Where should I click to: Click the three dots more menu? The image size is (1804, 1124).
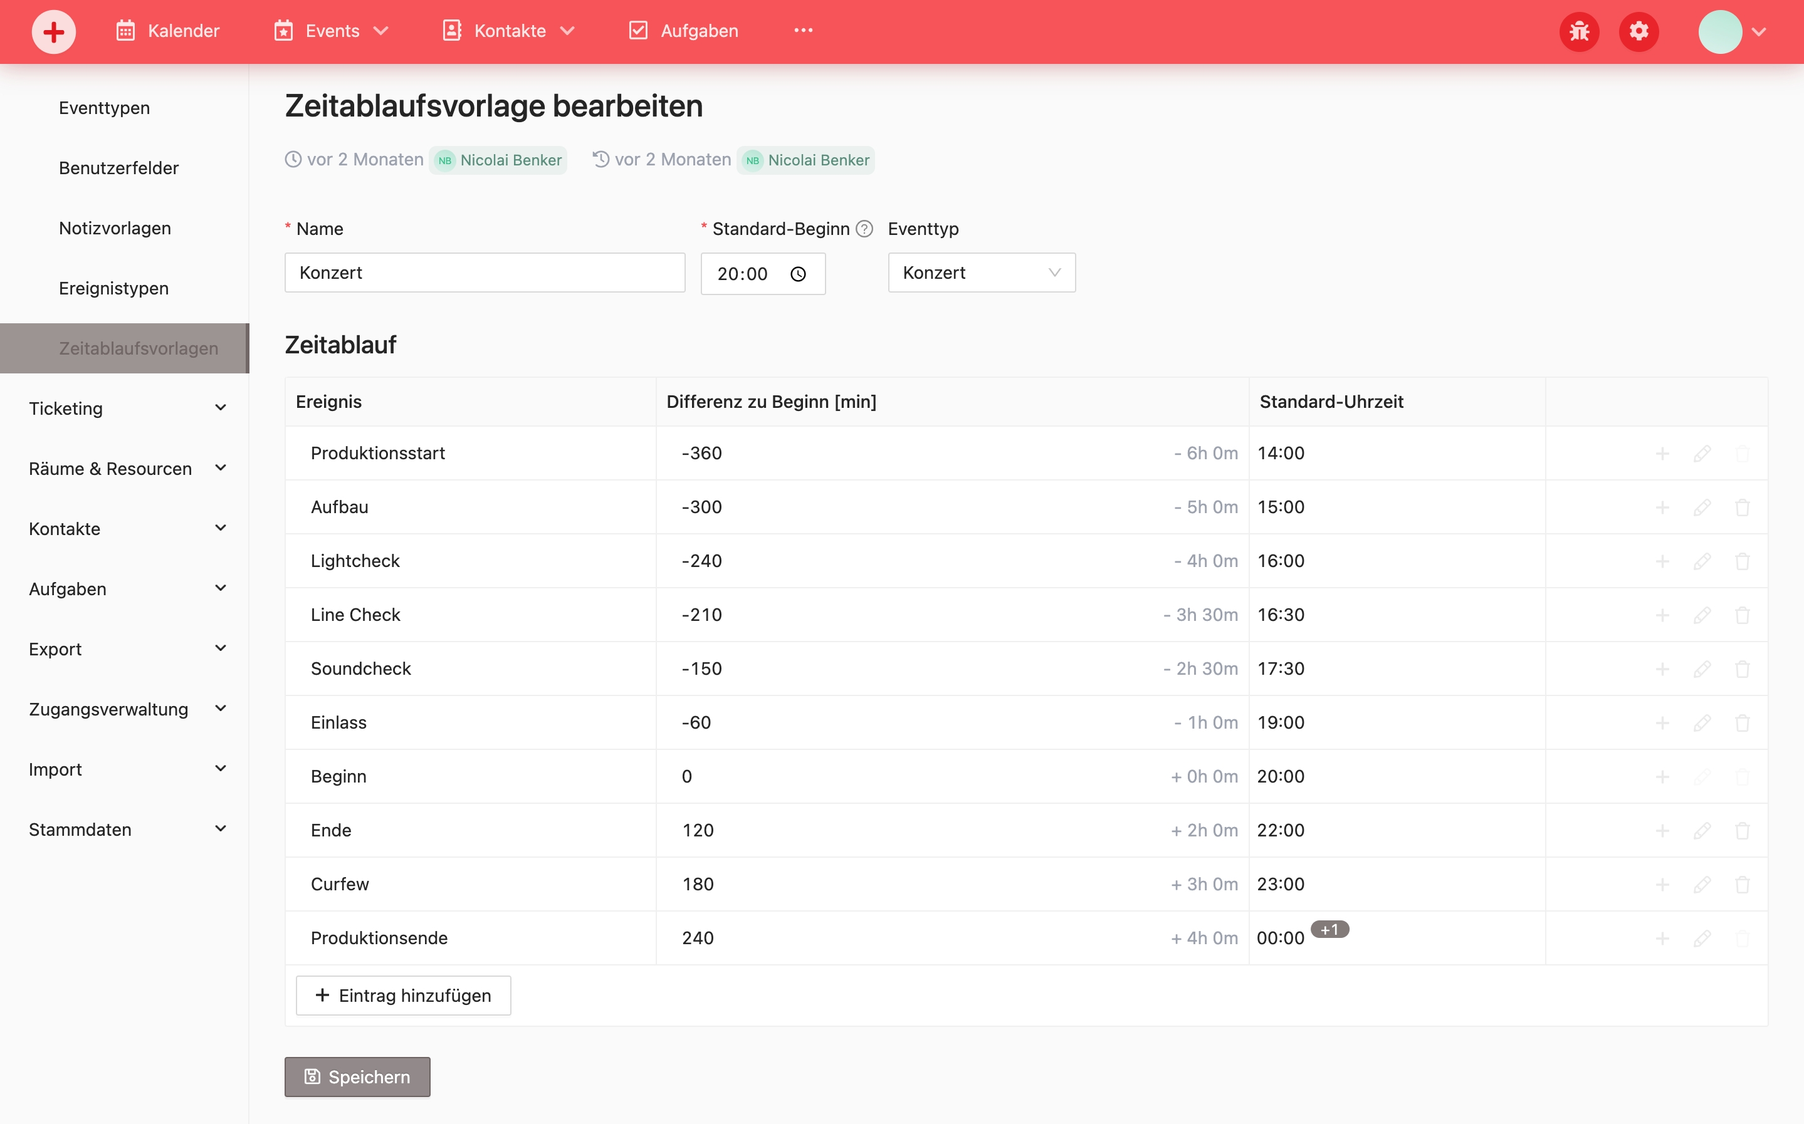803,31
